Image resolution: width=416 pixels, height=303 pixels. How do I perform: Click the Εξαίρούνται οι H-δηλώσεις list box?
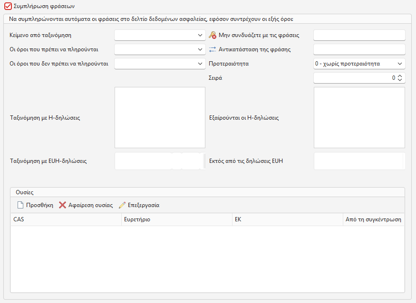[359, 117]
